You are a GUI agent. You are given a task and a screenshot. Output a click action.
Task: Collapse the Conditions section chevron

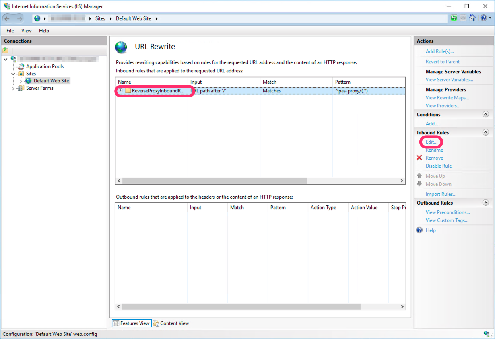click(485, 115)
